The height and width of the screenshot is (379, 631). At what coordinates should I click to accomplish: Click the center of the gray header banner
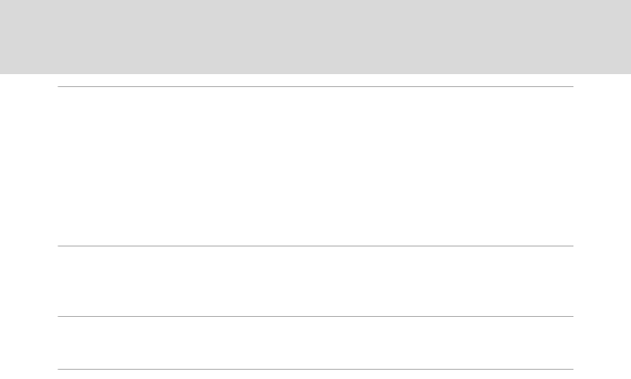point(315,36)
